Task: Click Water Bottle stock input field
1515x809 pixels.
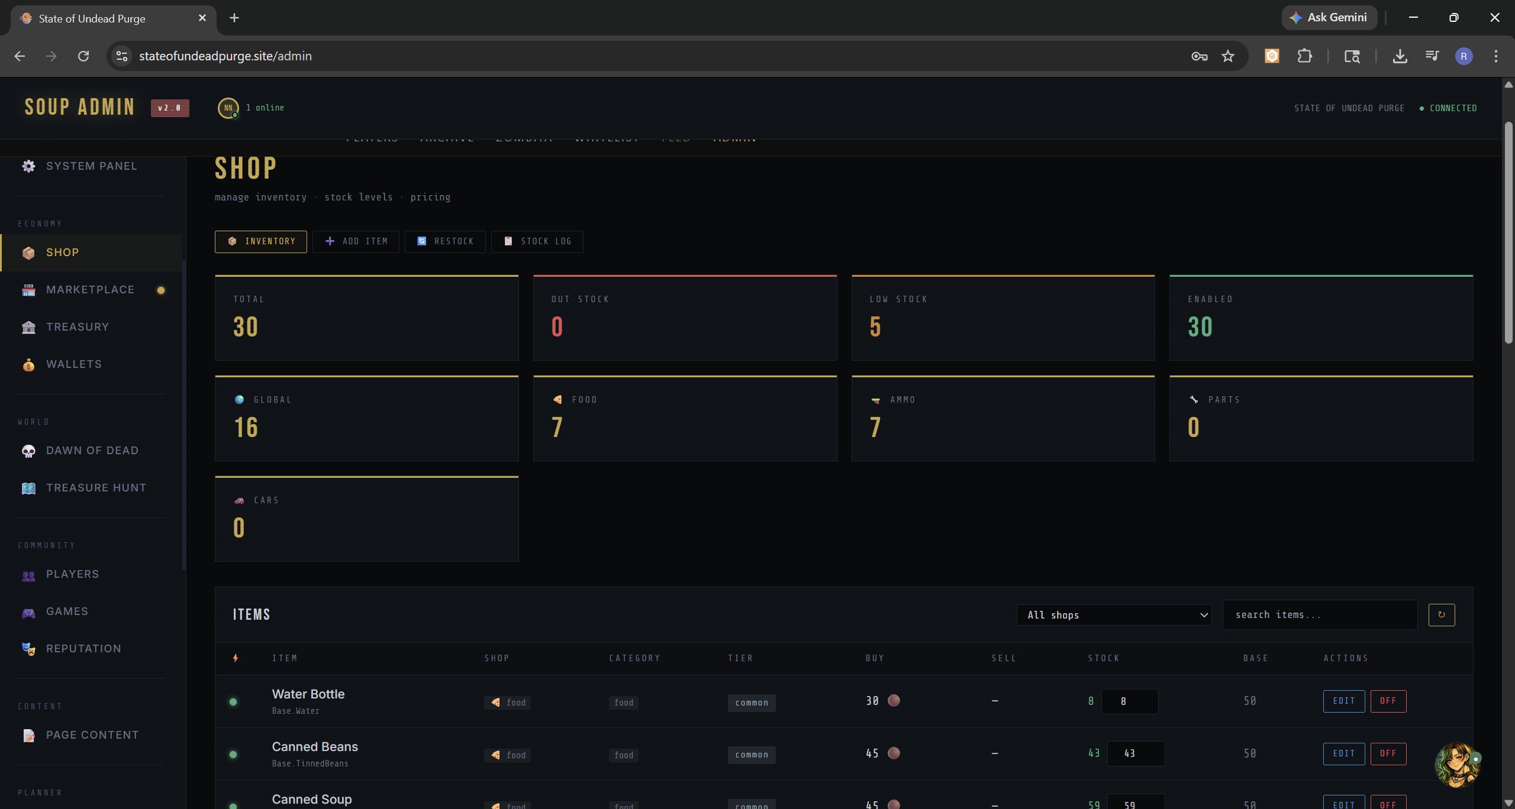Action: pos(1129,701)
